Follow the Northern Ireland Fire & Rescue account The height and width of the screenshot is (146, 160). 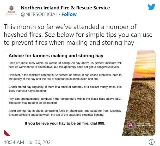(69, 14)
